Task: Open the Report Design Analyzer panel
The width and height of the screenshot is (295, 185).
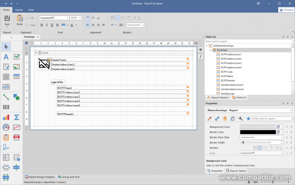Action: click(41, 177)
